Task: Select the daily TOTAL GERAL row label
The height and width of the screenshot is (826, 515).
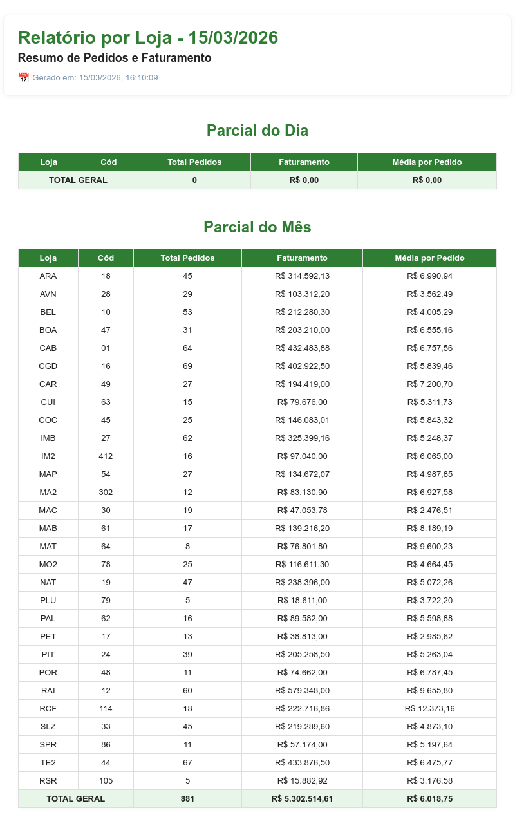Action: tap(78, 180)
